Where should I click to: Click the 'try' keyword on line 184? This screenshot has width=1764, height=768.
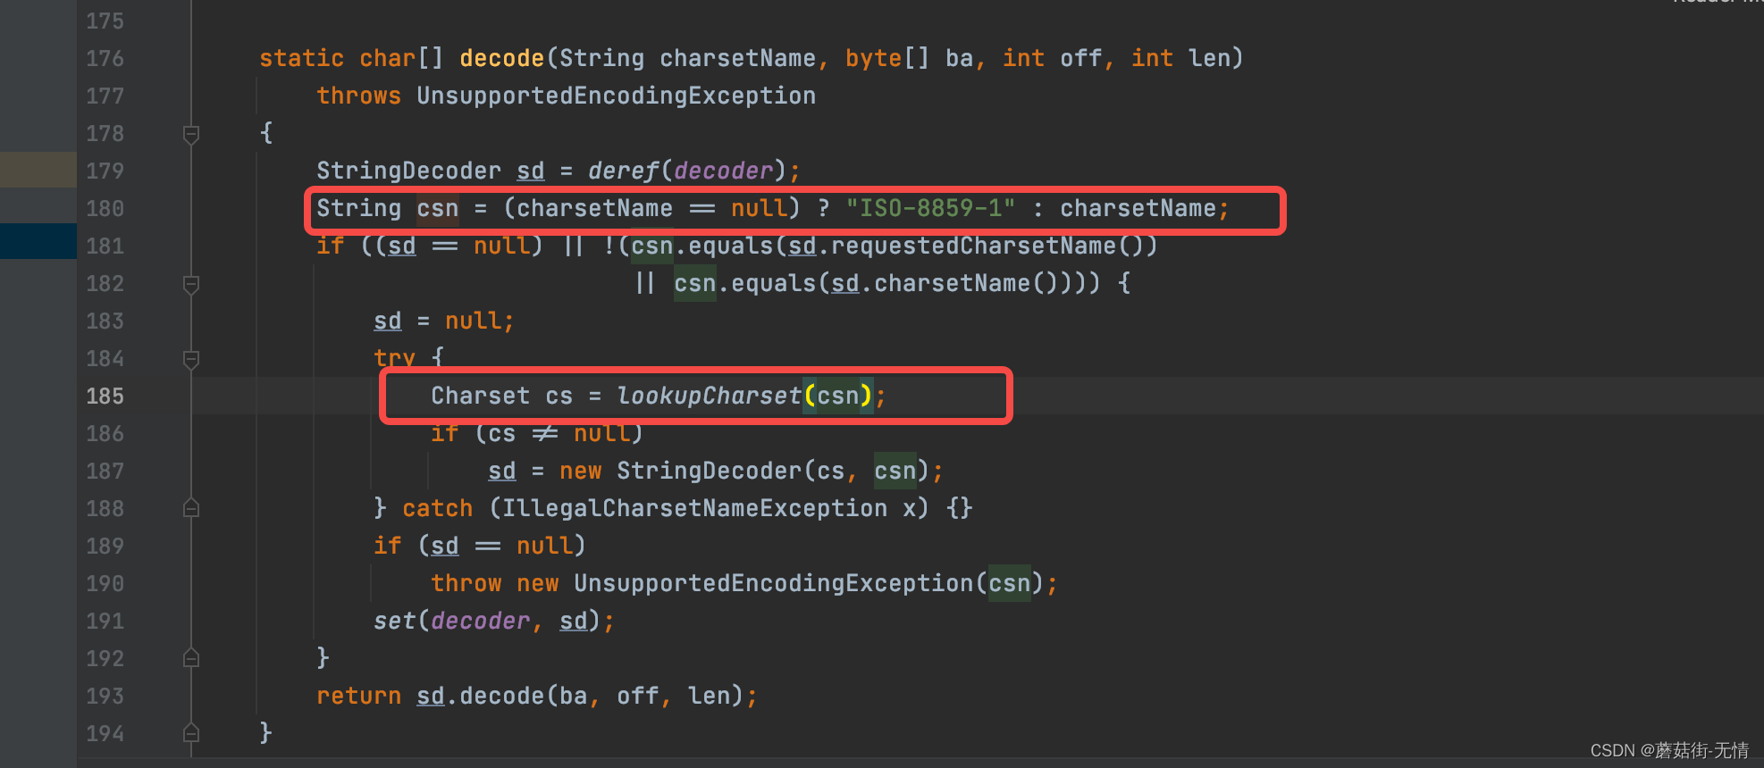point(394,358)
